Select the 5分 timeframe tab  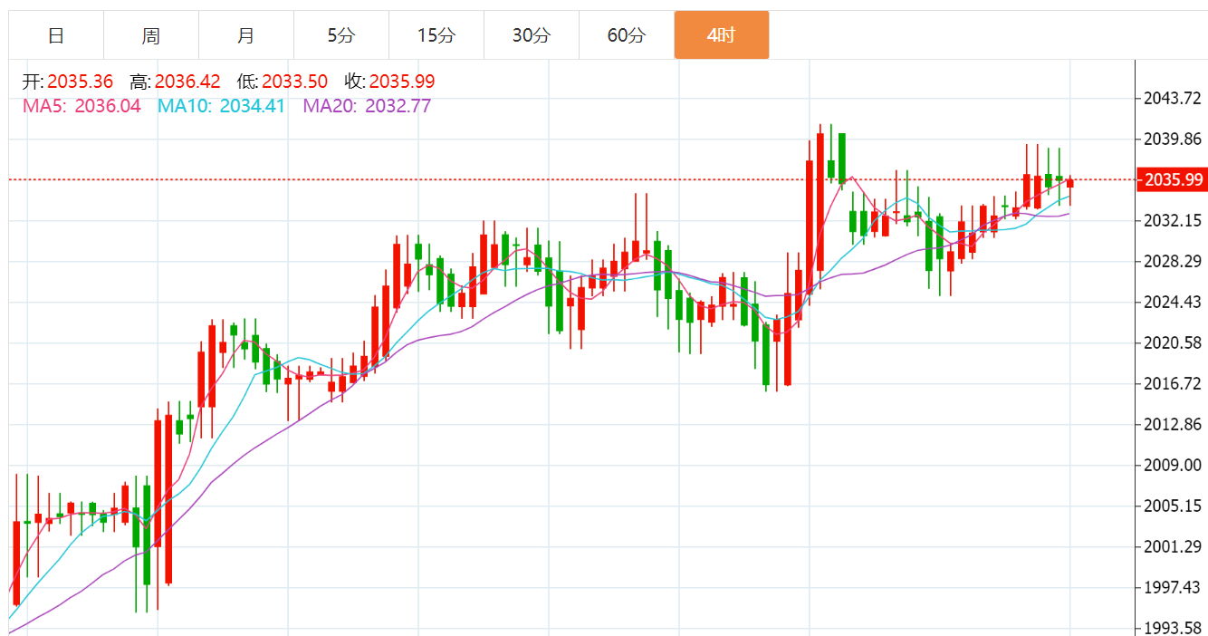coord(341,35)
